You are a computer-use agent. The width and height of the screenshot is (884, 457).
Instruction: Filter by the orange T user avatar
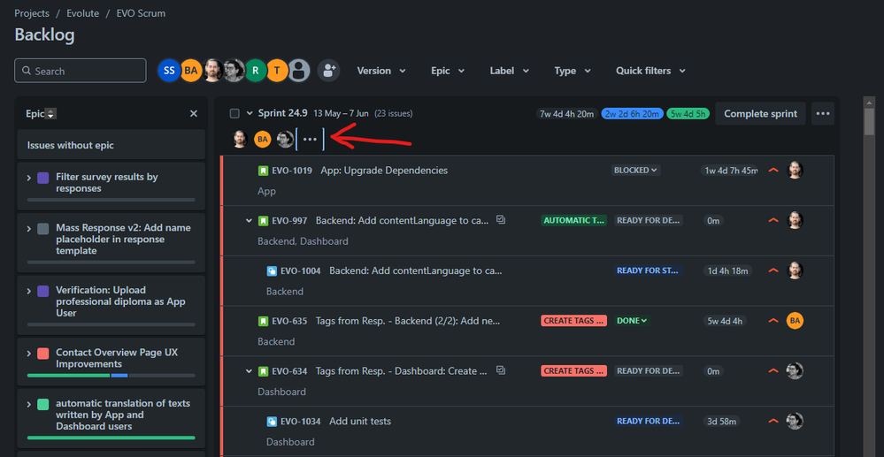277,71
